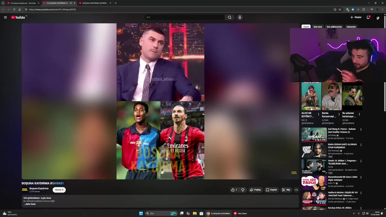Open the notifications bell
This screenshot has height=217, width=386.
click(368, 17)
